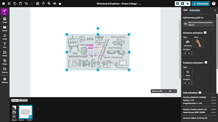Select the Text tool

[5, 45]
